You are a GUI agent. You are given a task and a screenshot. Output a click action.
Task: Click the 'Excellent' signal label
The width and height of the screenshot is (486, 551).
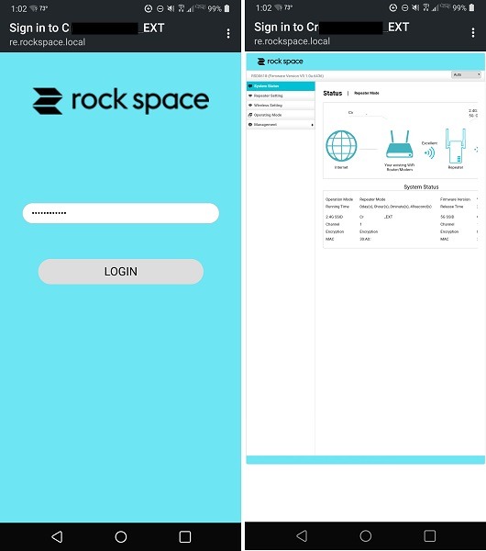pyautogui.click(x=429, y=143)
